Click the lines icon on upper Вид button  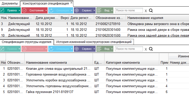[99, 10]
